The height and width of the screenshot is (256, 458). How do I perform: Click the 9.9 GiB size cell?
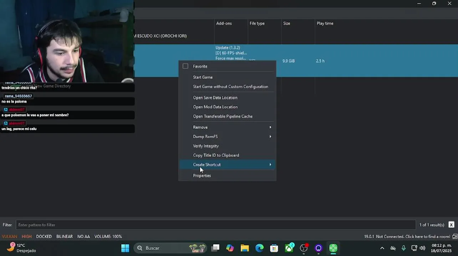[x=289, y=61]
